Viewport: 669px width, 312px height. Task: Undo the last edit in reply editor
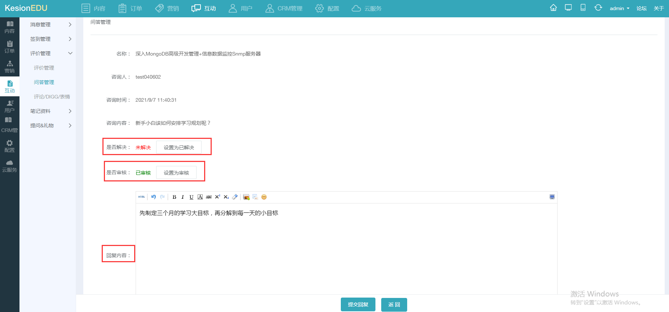click(x=154, y=197)
